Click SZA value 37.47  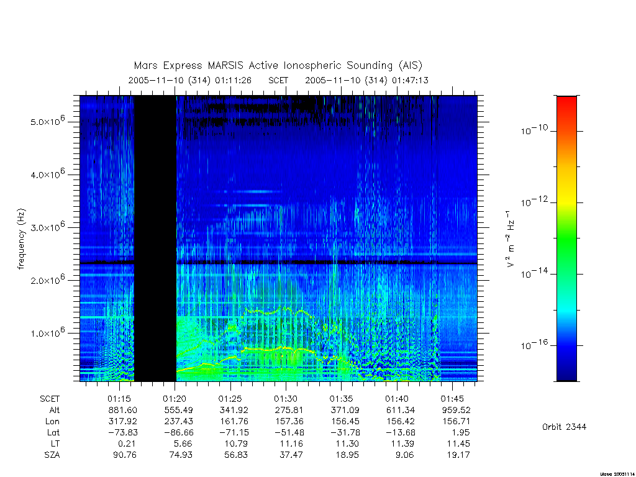coord(291,455)
